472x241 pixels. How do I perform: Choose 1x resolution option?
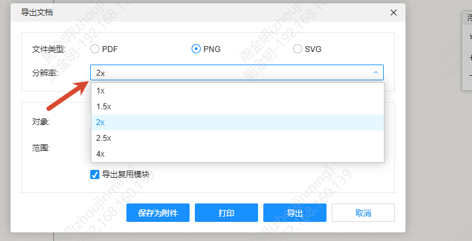tap(238, 91)
